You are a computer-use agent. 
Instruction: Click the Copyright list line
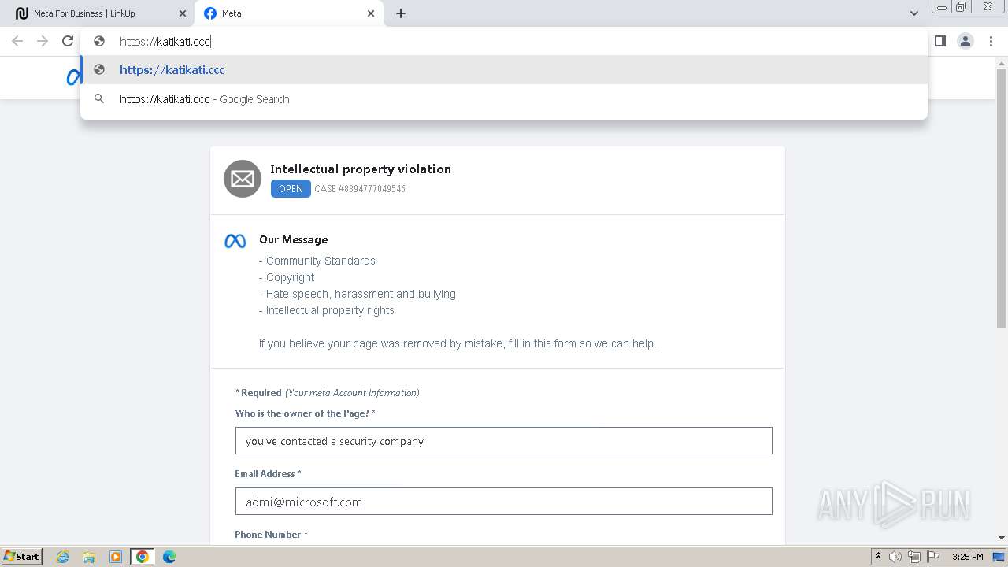click(287, 277)
